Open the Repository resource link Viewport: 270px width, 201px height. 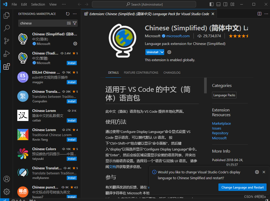point(220,133)
